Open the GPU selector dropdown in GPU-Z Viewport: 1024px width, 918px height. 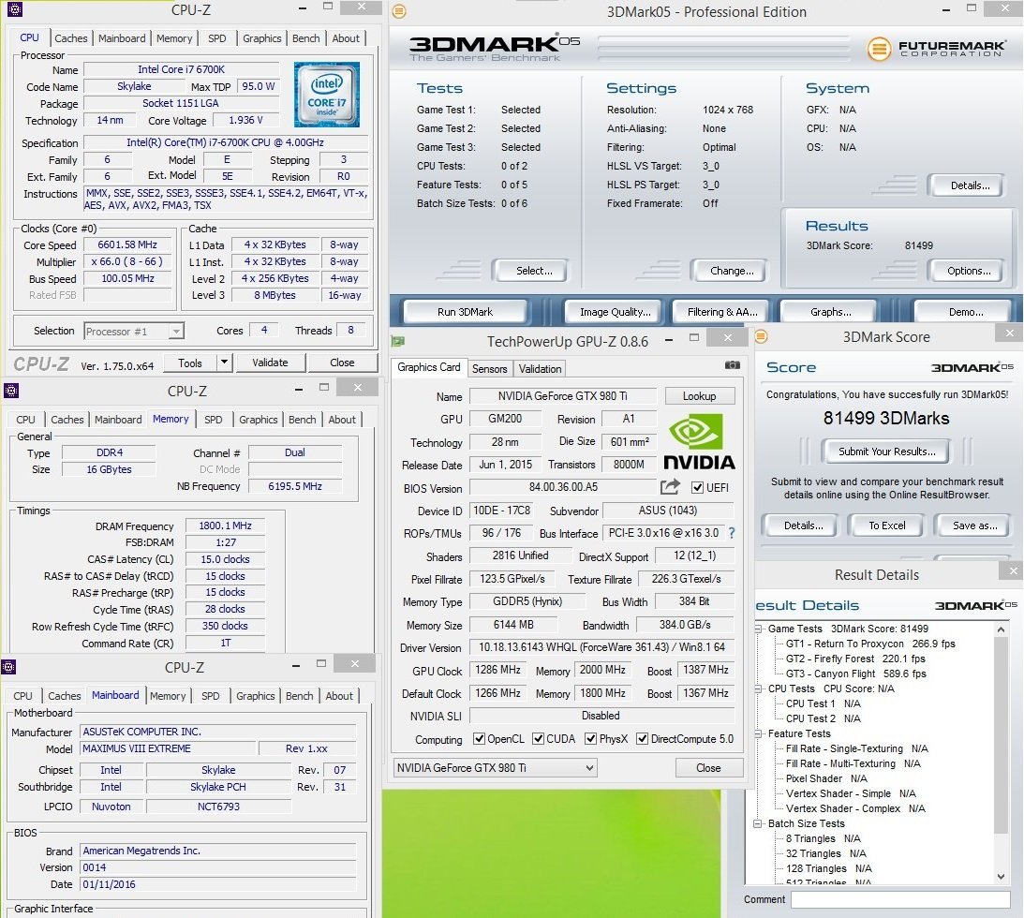pos(589,767)
